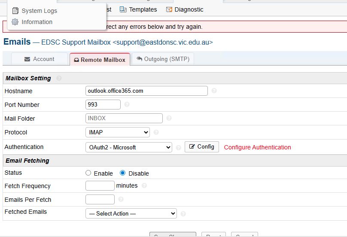Select the Disable status radio button

(x=122, y=173)
